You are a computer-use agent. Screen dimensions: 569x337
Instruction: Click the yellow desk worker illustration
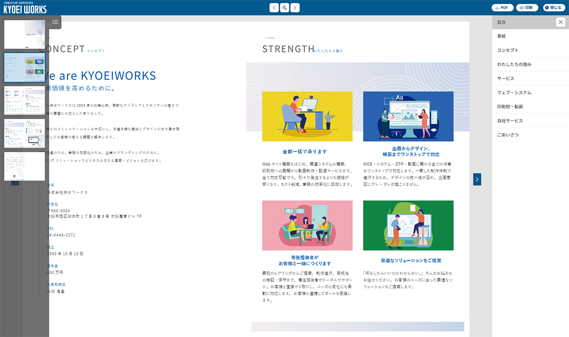coord(307,117)
